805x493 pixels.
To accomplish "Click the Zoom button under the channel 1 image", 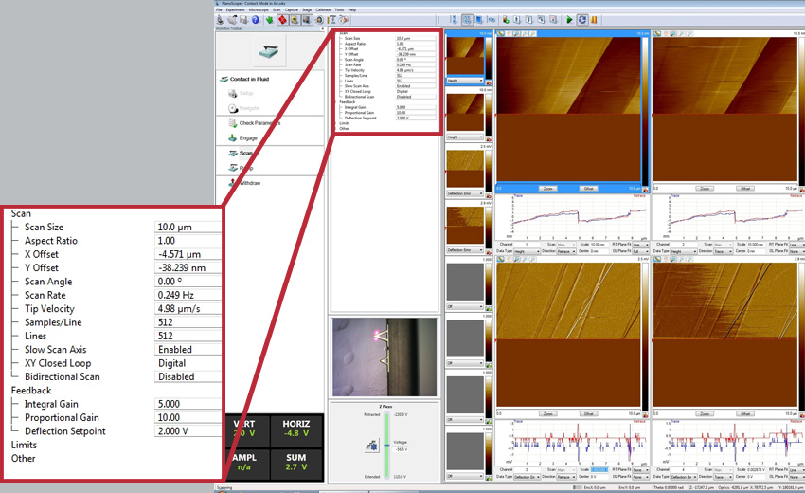I will pos(547,188).
